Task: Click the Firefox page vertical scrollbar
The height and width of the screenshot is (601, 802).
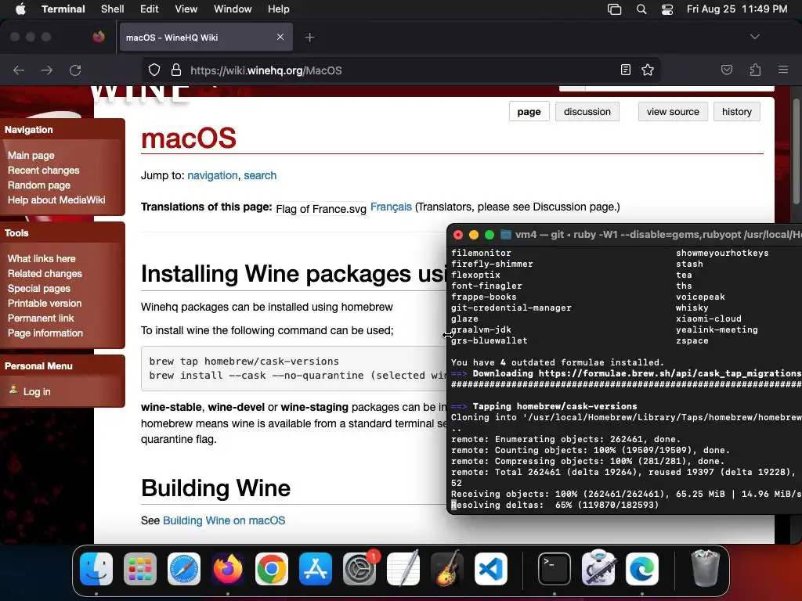Action: (x=796, y=151)
